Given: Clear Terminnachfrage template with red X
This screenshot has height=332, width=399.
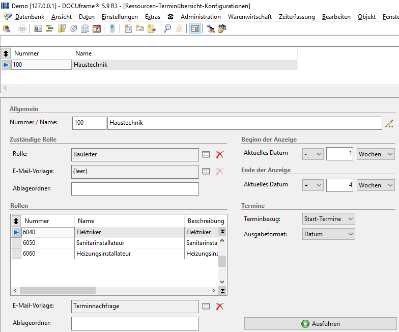Looking at the screenshot, I should tap(220, 307).
